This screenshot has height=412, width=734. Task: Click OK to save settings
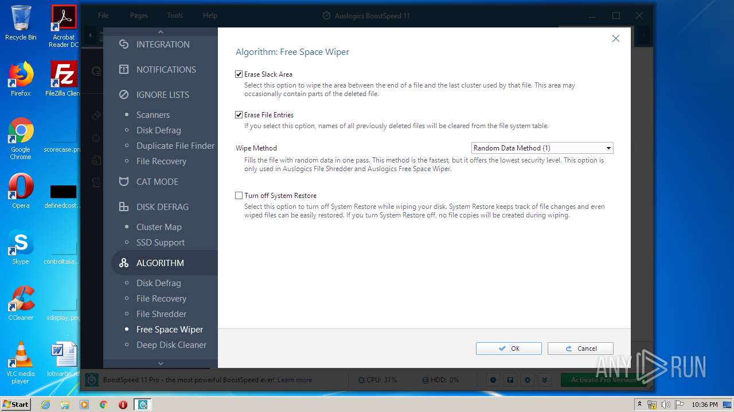tap(509, 348)
